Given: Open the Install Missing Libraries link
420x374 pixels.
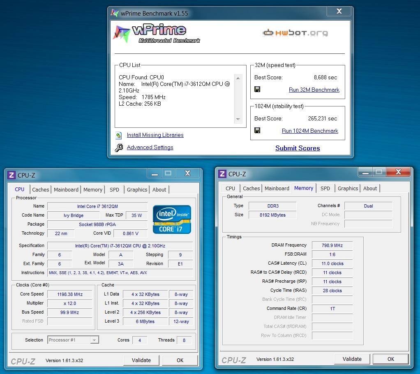Looking at the screenshot, I should pyautogui.click(x=155, y=135).
